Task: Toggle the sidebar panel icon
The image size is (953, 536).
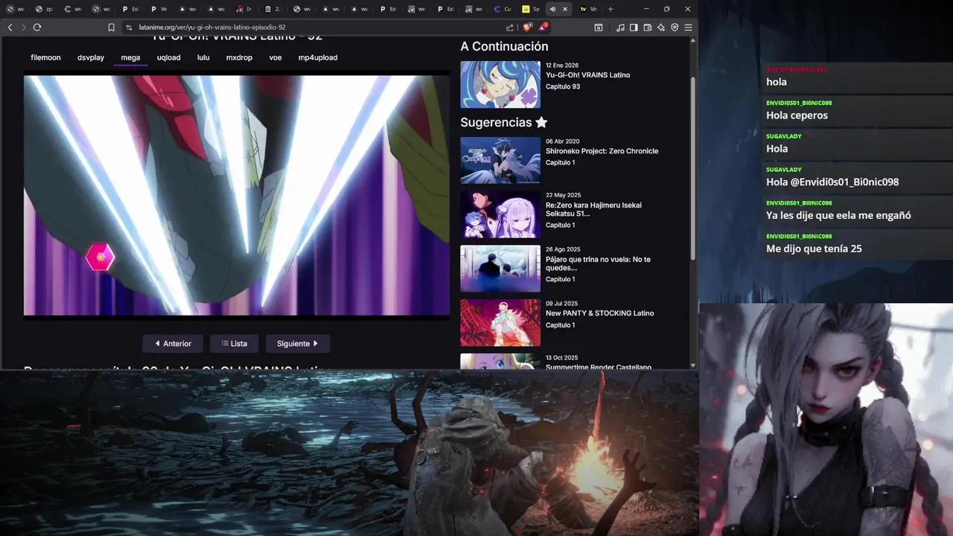Action: point(634,27)
